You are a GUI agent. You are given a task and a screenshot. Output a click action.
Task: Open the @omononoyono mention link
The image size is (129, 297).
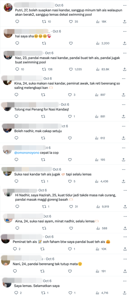(27, 153)
